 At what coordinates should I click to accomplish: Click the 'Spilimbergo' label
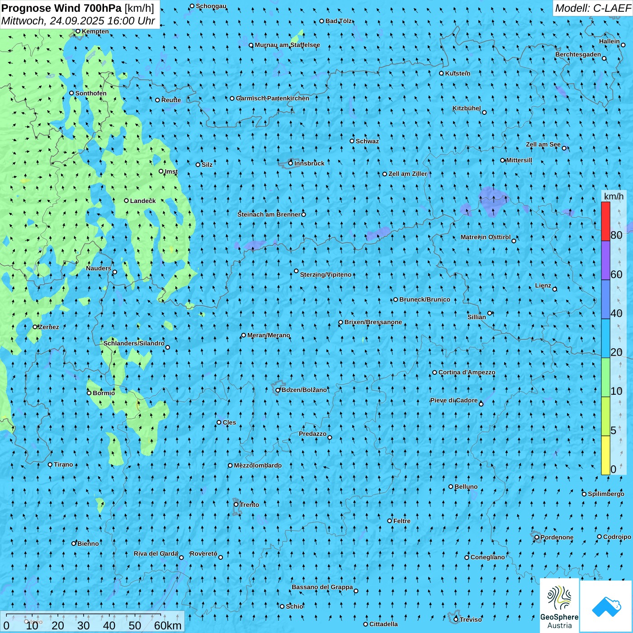pos(606,494)
